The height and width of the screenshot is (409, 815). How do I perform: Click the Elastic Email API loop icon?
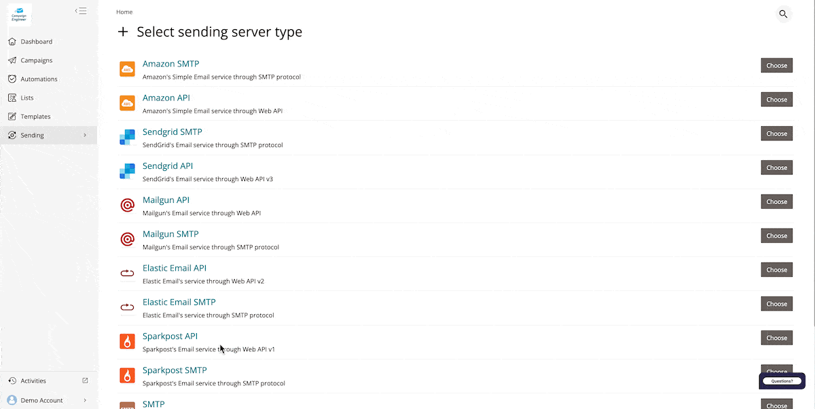click(127, 273)
